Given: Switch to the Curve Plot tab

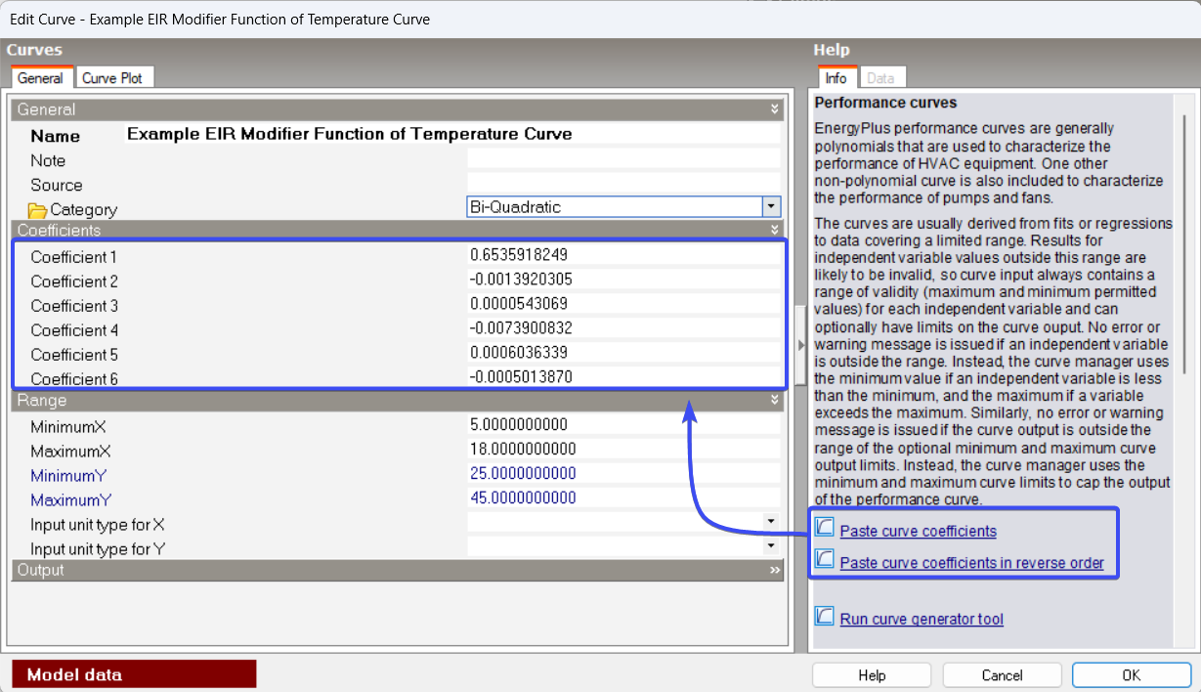Looking at the screenshot, I should click(111, 78).
